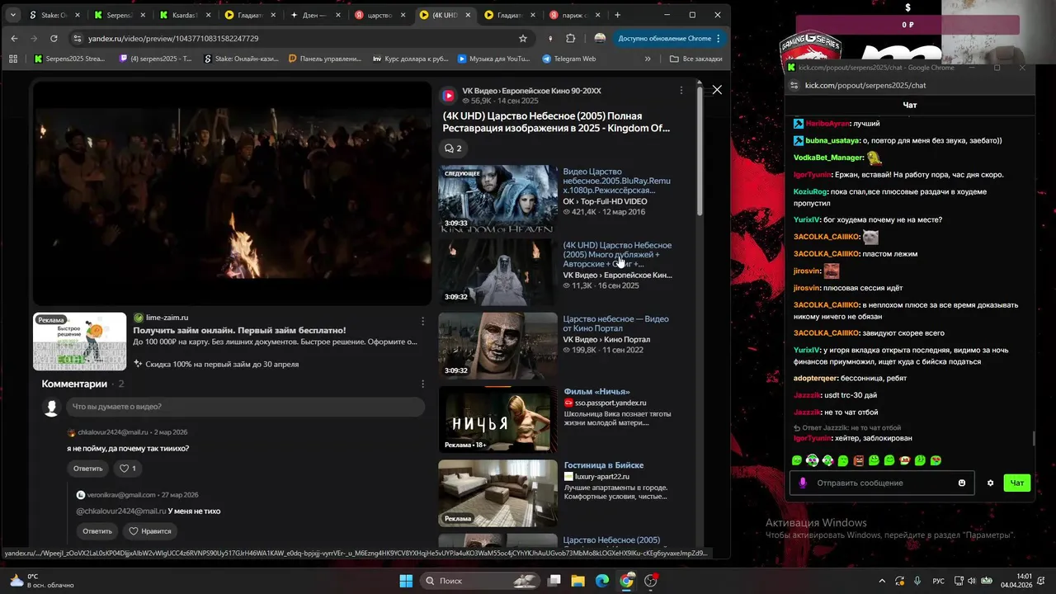
Task: Show hidden system tray icons
Action: [x=882, y=581]
